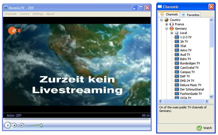Click the horizontal scroll right arrow
Image resolution: width=218 pixels, height=135 pixels.
click(x=206, y=101)
